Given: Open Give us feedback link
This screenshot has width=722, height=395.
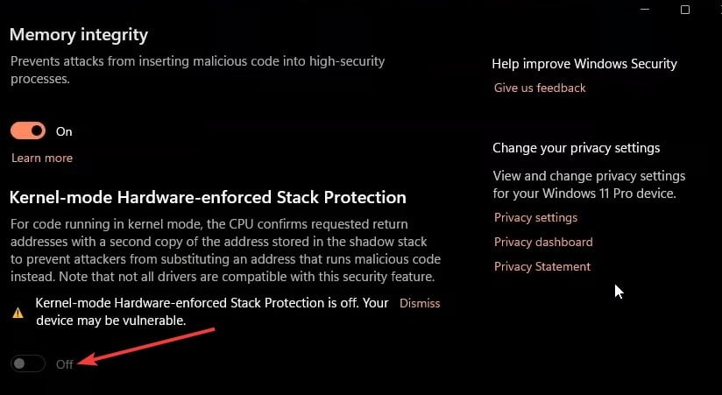Looking at the screenshot, I should coord(540,88).
